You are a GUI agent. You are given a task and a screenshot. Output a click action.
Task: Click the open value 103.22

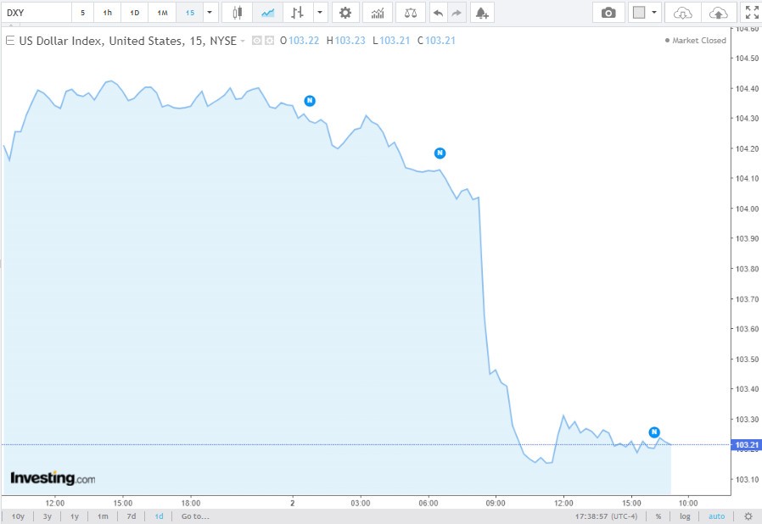point(304,41)
